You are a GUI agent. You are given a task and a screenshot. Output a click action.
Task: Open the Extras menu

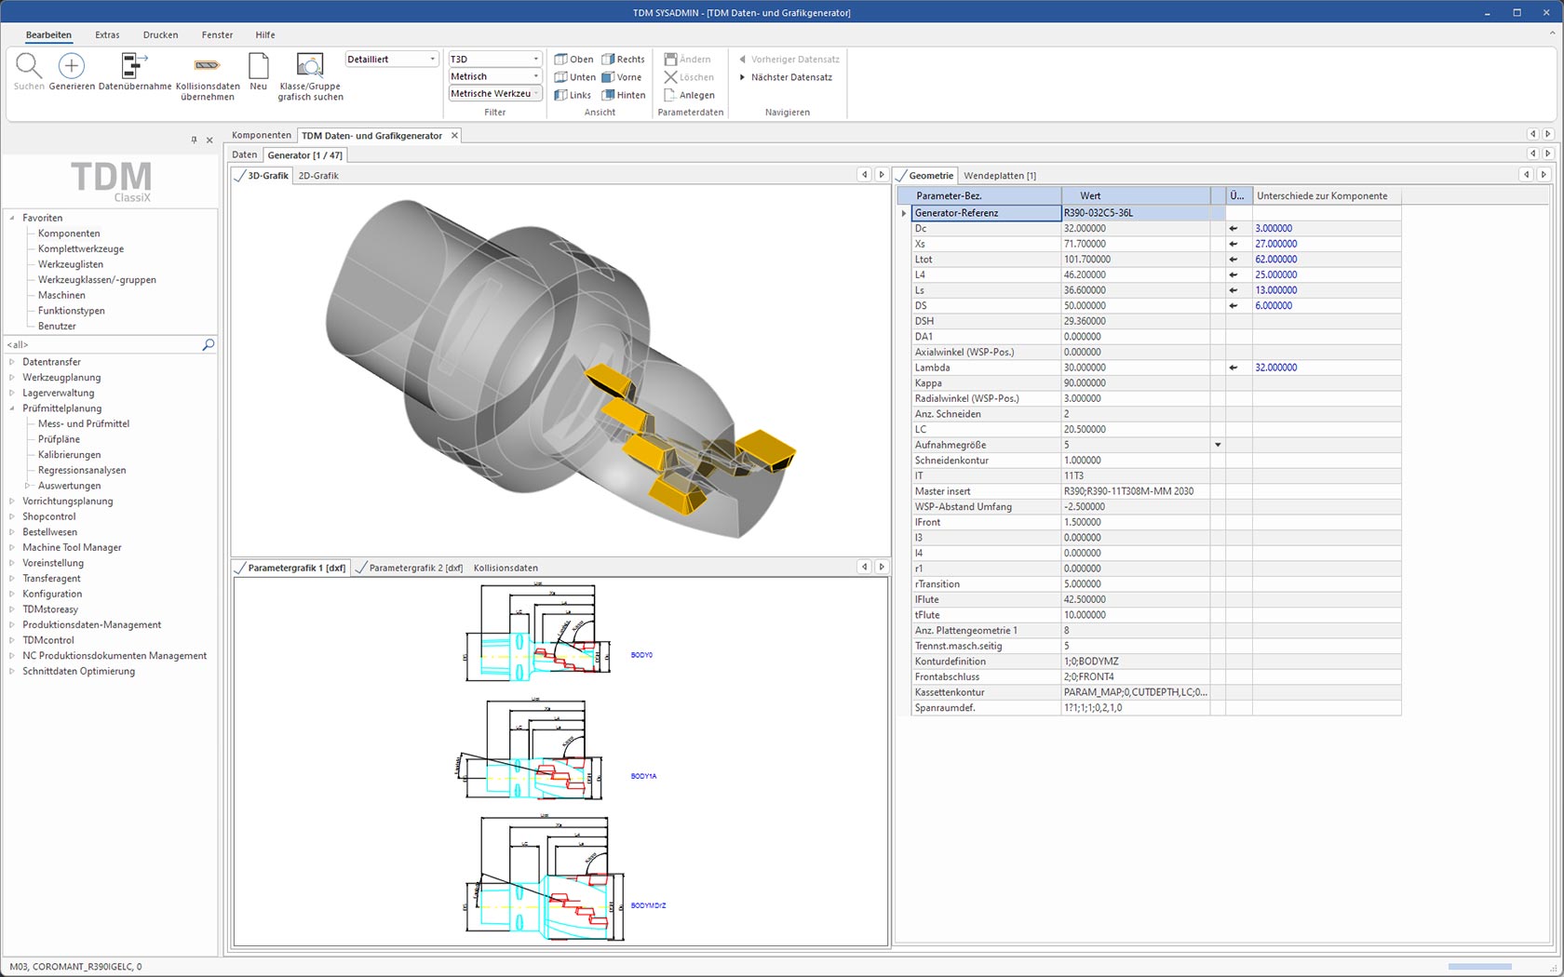(107, 34)
